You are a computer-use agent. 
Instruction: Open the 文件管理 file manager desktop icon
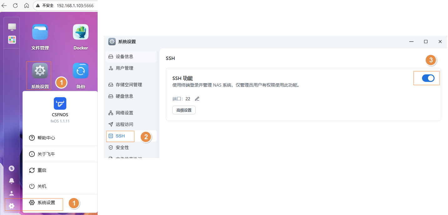pos(40,32)
